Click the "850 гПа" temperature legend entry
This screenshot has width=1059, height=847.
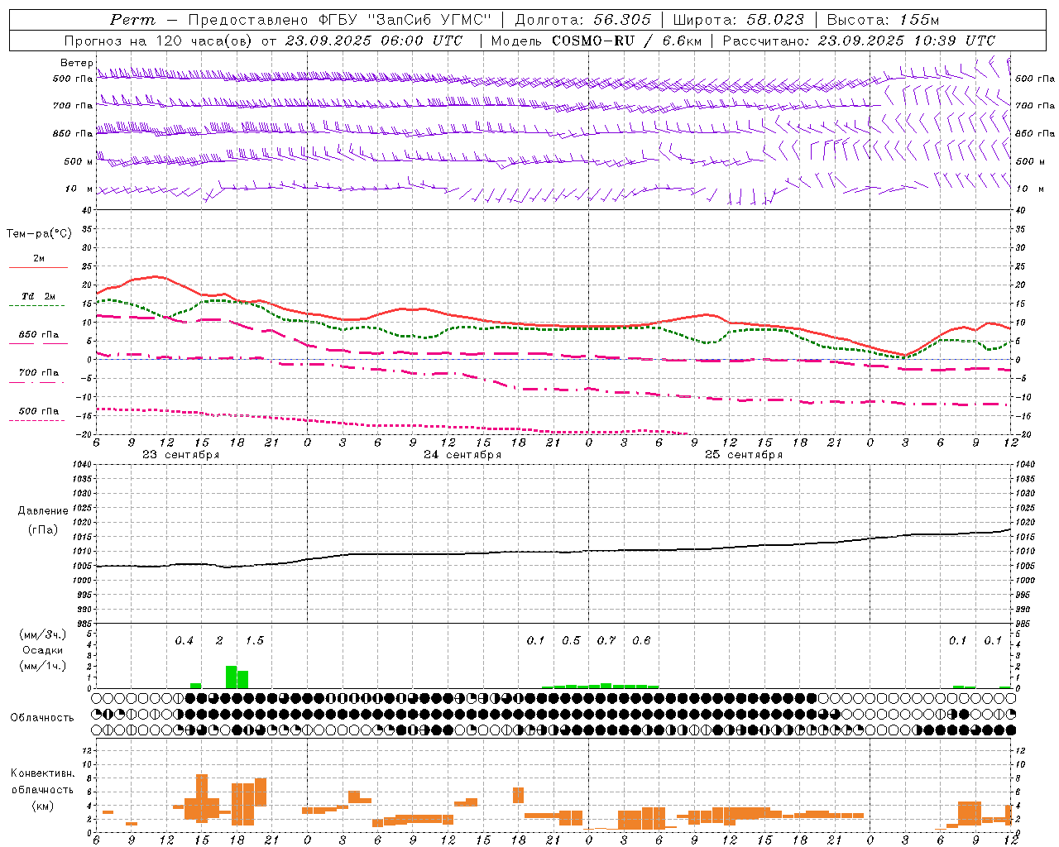point(39,335)
